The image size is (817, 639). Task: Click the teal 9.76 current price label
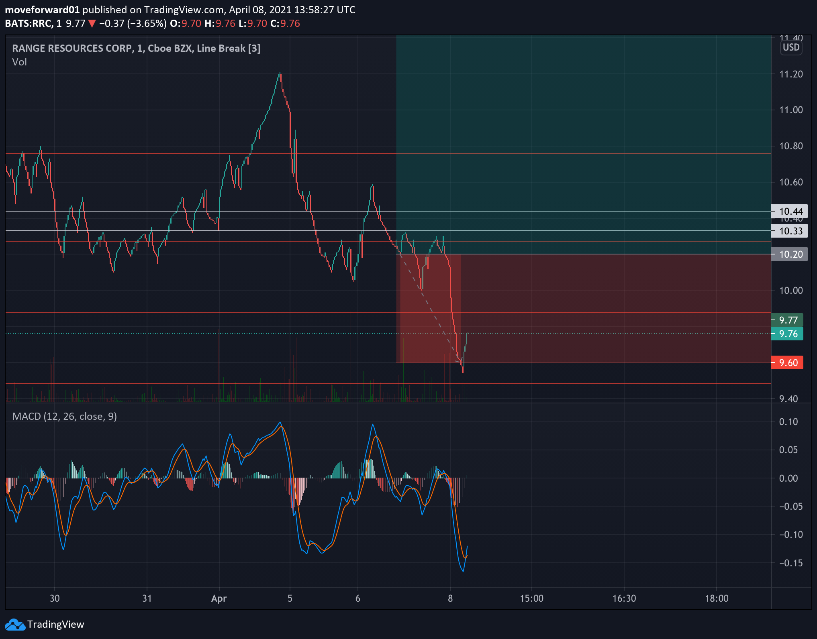tap(787, 334)
